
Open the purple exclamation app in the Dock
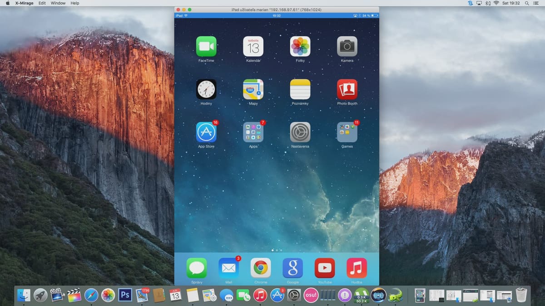345,296
